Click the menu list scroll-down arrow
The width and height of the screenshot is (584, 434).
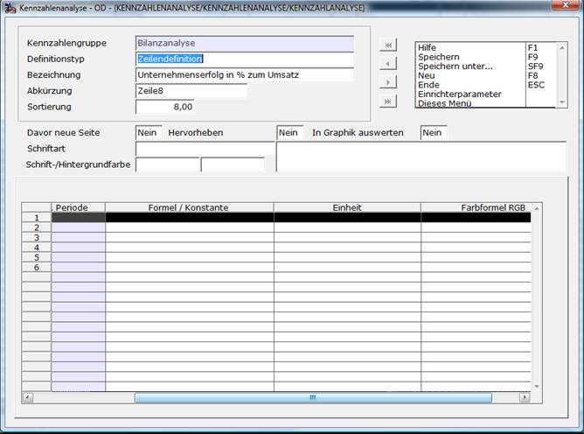(561, 102)
